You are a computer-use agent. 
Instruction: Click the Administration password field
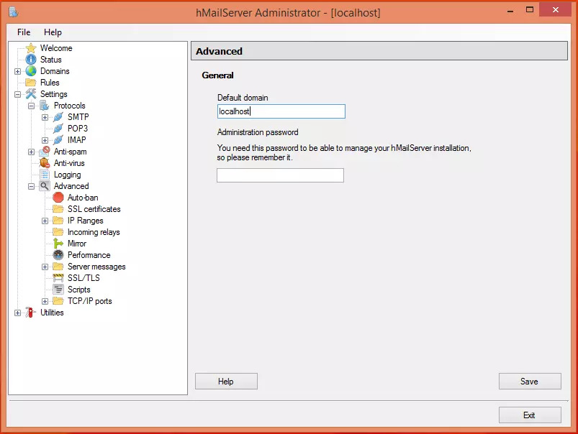(280, 175)
